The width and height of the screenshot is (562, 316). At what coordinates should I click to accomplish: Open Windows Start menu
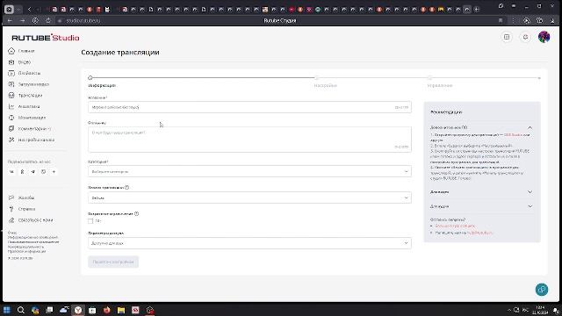click(x=6, y=310)
